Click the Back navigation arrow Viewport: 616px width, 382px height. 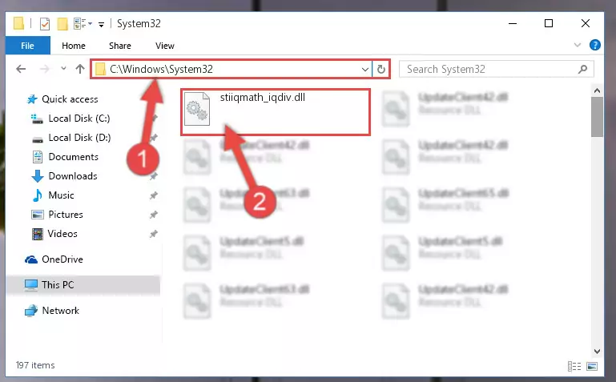click(x=21, y=69)
